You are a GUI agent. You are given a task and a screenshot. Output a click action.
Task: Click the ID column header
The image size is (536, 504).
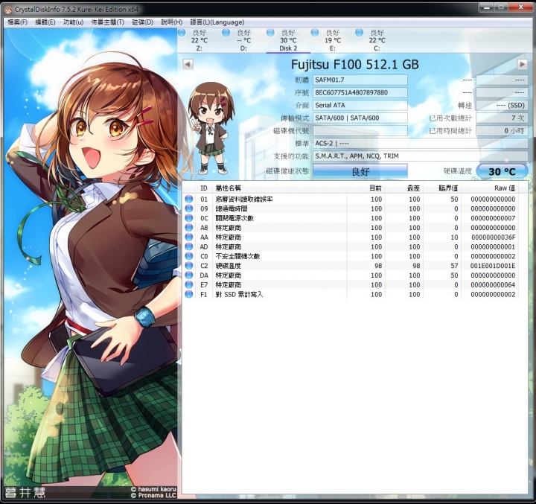204,188
